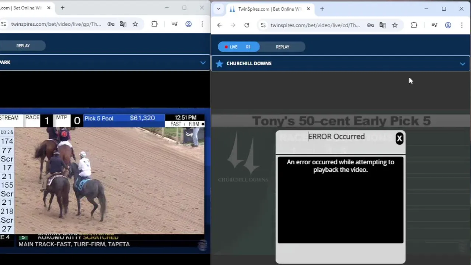Select the error playback message text
This screenshot has height=265, width=471.
coord(341,166)
